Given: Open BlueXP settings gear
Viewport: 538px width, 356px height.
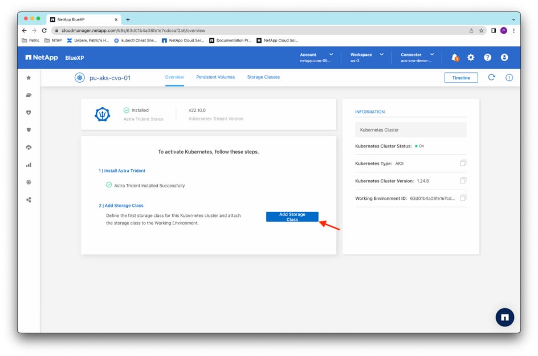Looking at the screenshot, I should click(471, 58).
